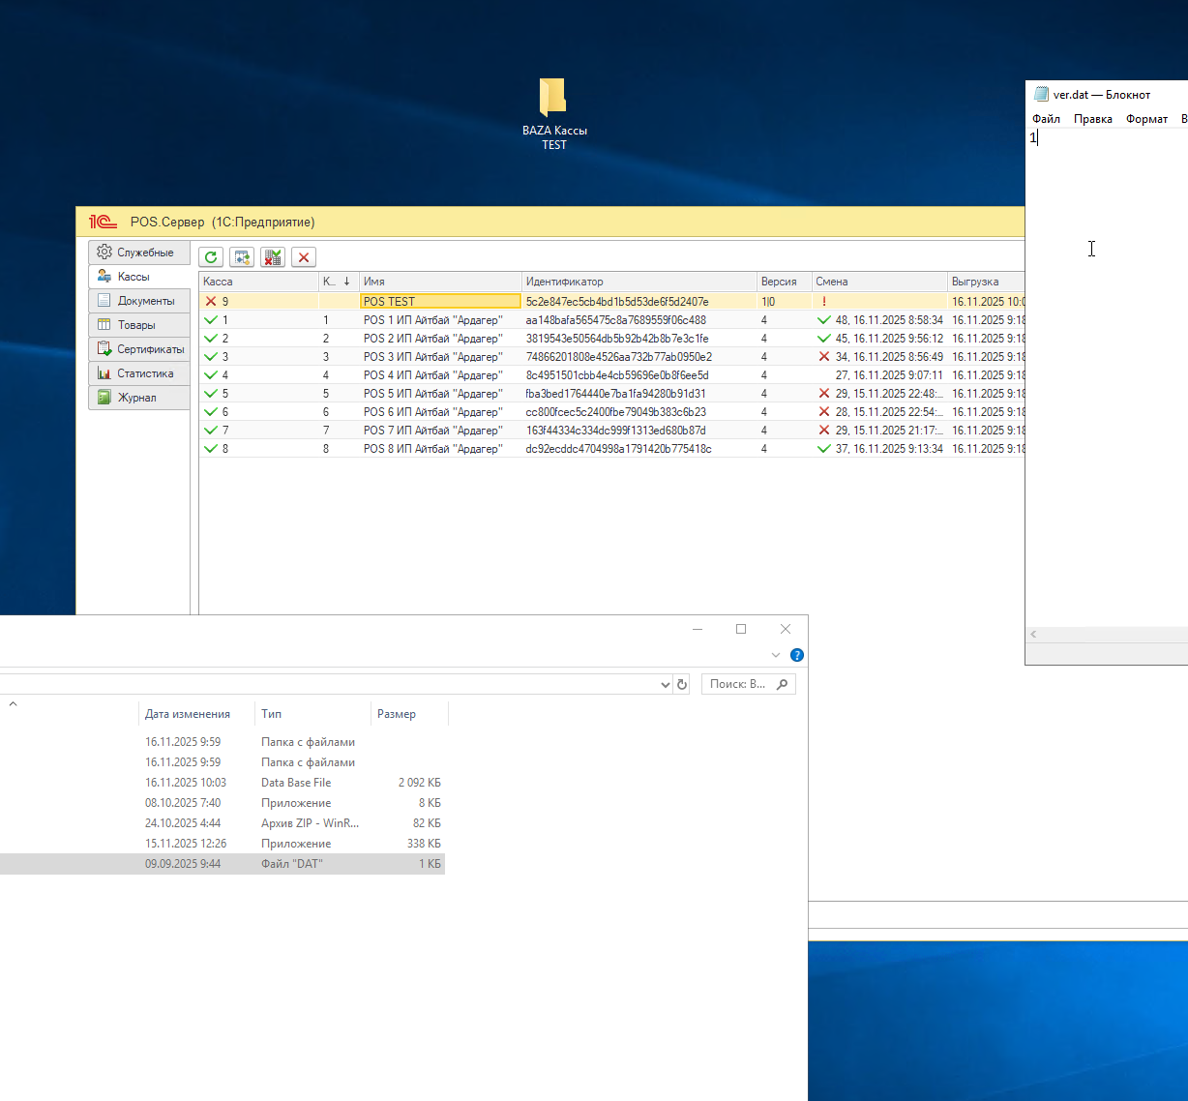This screenshot has width=1188, height=1101.
Task: Click the table settings icon beside refresh
Action: (242, 257)
